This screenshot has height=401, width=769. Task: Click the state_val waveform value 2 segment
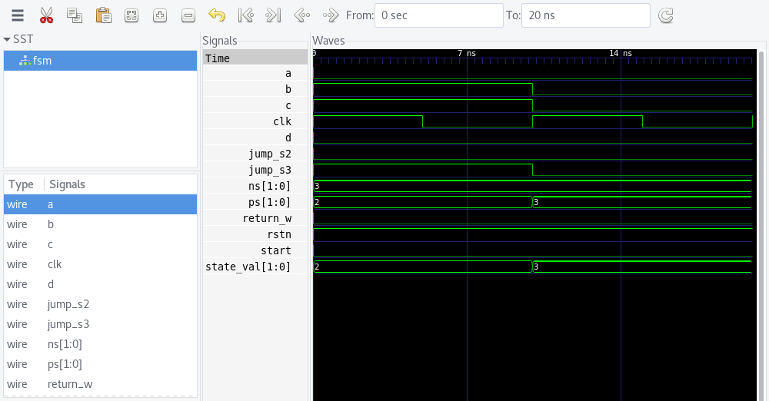tap(423, 267)
